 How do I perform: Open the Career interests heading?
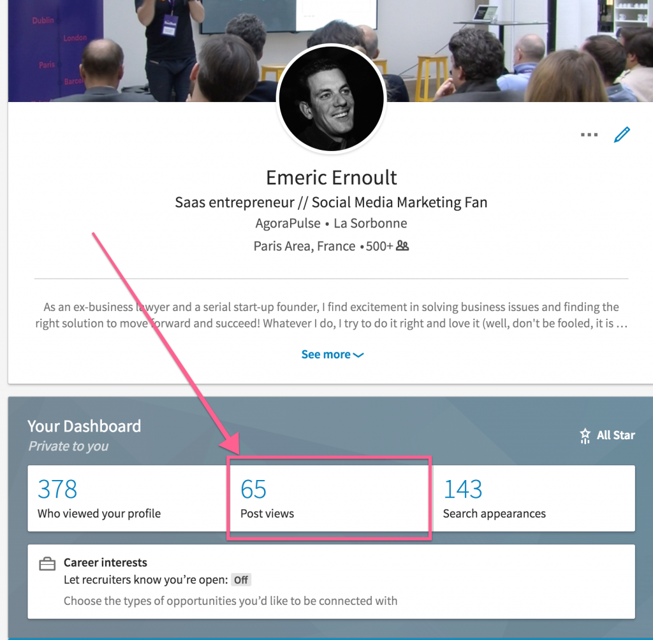point(105,563)
